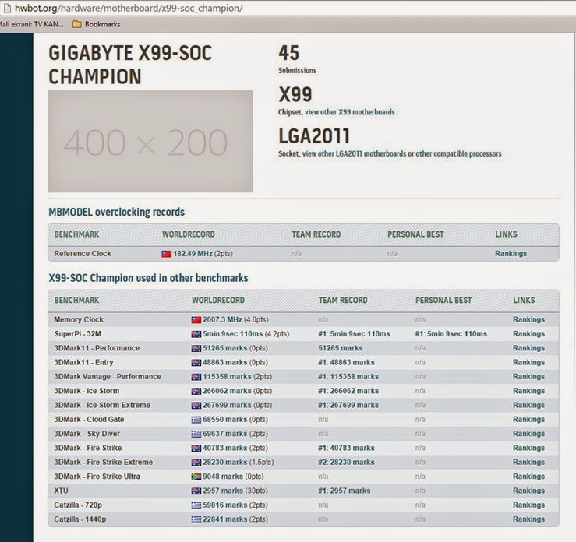This screenshot has height=542, width=576.
Task: Open Rankings for 3DMark - Fire Strike Ultra
Action: (x=528, y=477)
